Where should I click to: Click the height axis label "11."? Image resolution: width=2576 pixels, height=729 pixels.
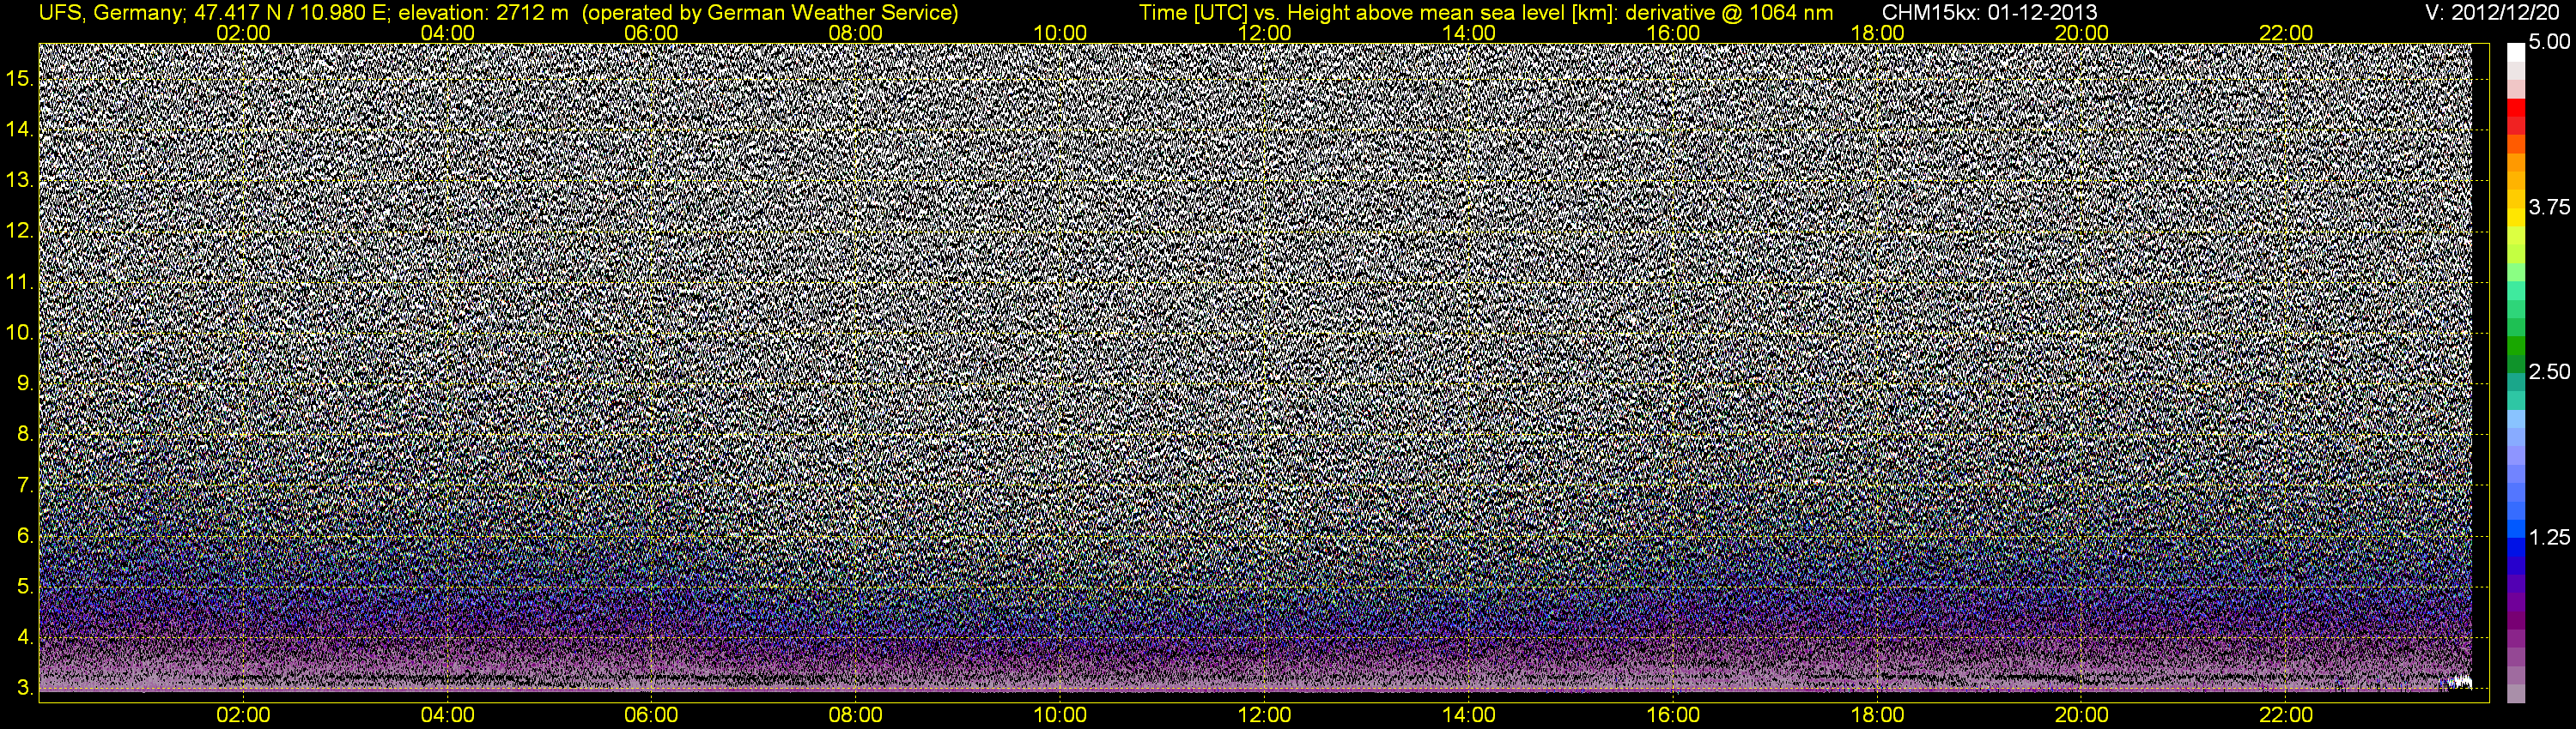[x=20, y=281]
